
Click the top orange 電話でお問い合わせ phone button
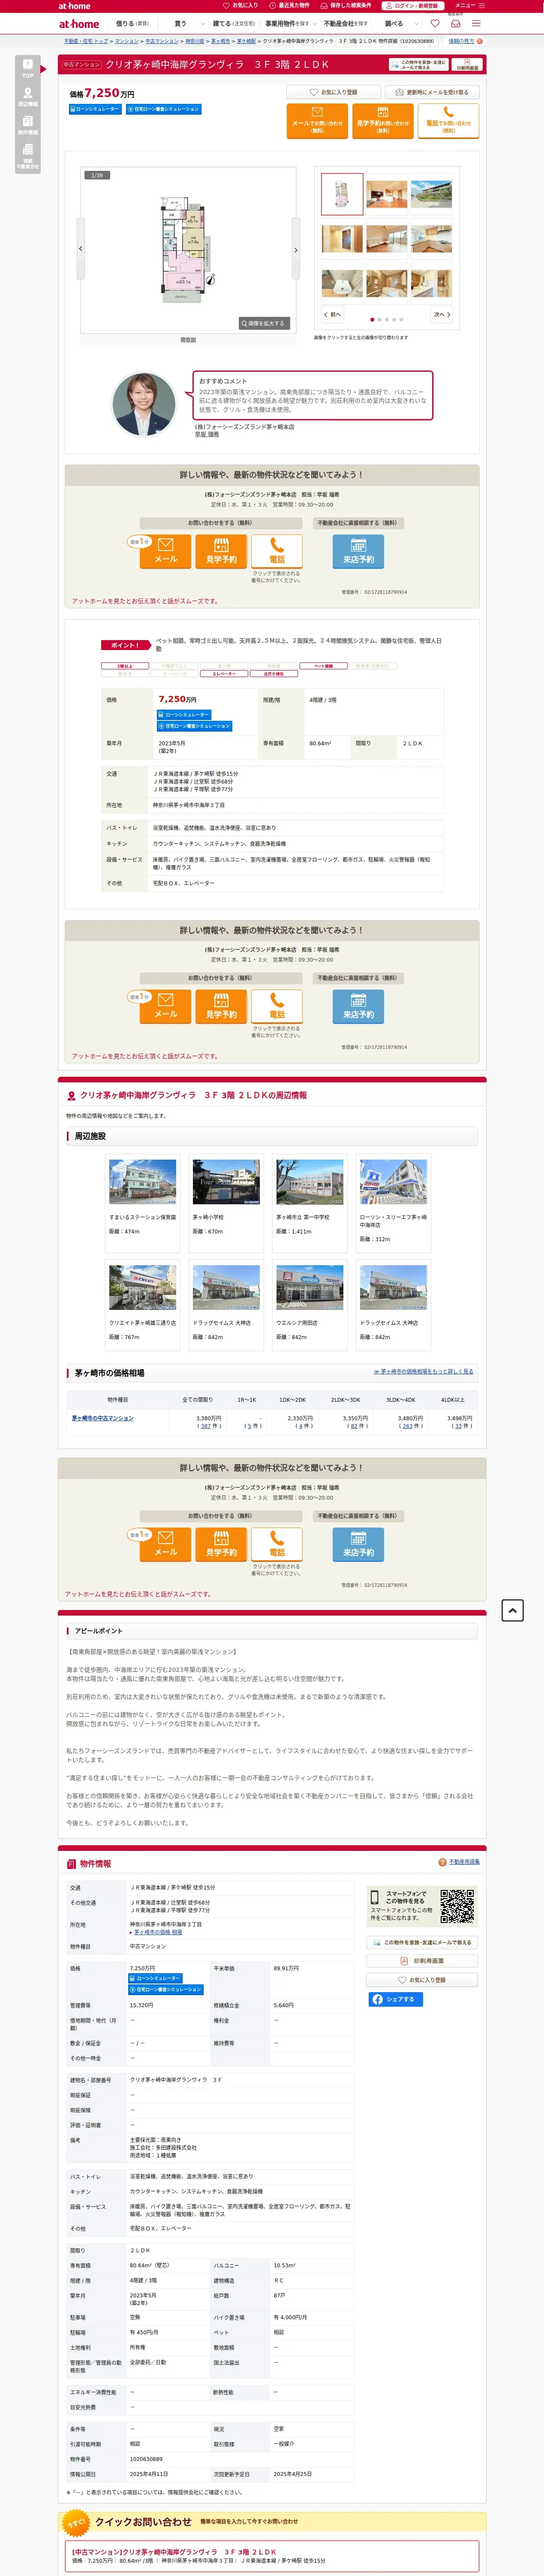tap(448, 121)
